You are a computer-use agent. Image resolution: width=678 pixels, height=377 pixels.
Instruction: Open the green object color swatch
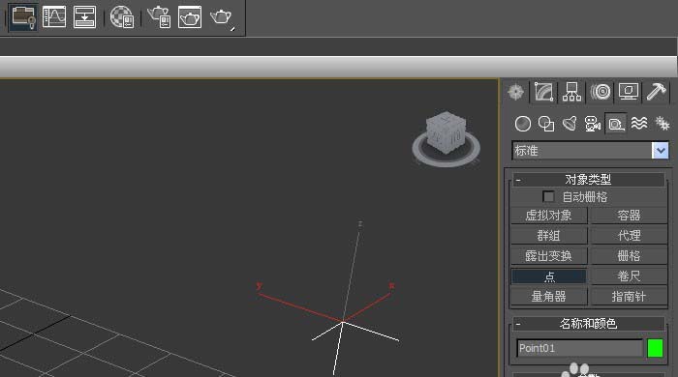(655, 348)
